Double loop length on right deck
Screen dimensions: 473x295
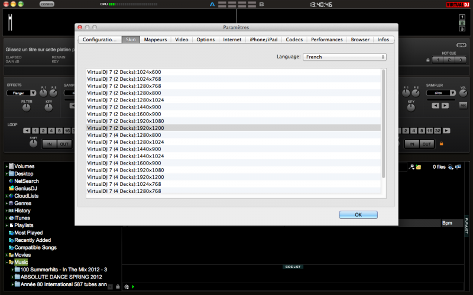point(446,130)
